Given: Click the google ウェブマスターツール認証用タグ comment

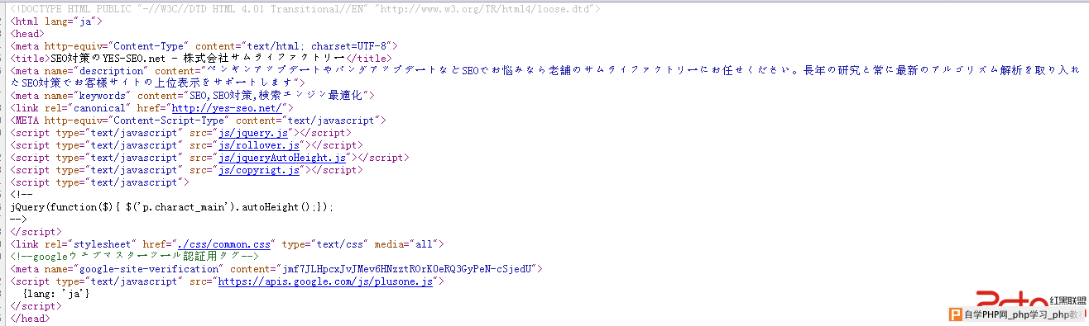Looking at the screenshot, I should [135, 257].
